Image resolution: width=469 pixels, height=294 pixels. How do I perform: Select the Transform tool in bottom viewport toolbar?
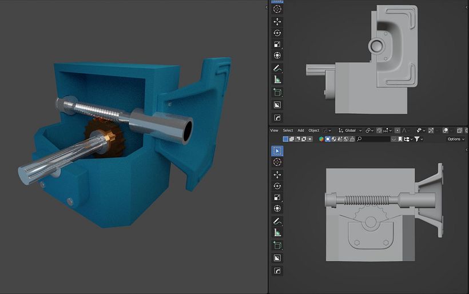click(x=277, y=208)
